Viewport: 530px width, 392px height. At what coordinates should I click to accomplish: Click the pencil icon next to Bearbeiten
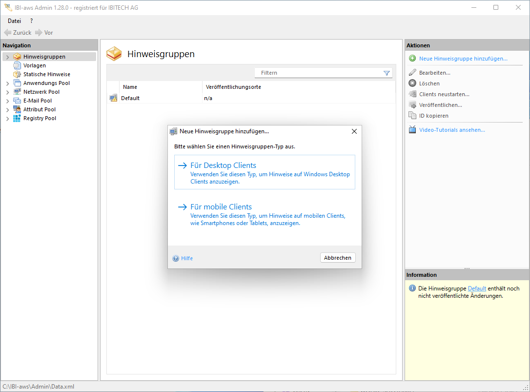click(x=412, y=73)
